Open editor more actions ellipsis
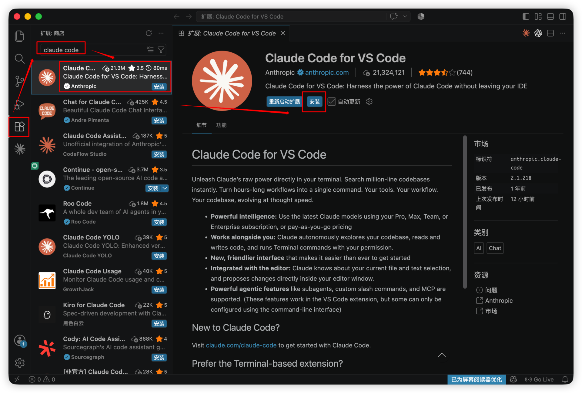582x393 pixels. point(563,33)
